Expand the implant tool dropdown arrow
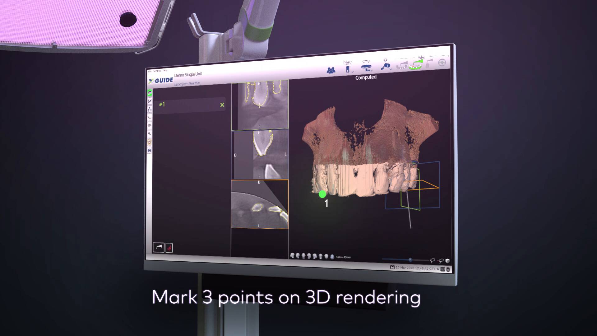Viewport: 597px width, 336px height. 353,72
